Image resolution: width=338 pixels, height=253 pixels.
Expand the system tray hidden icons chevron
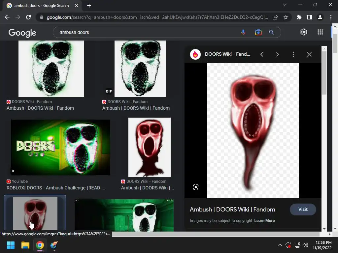280,245
